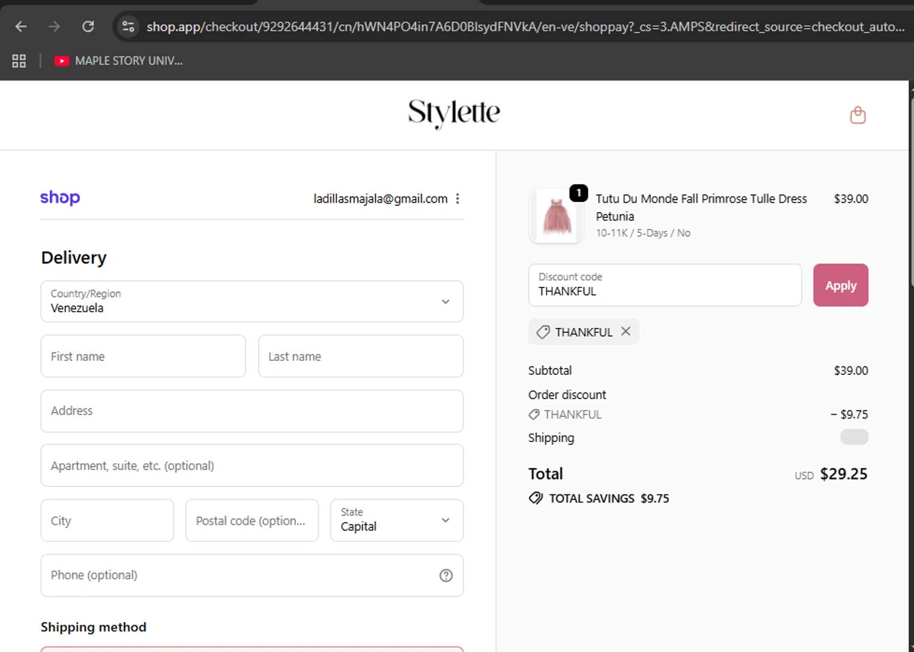This screenshot has height=652, width=914.
Task: Click the Stylette logo
Action: [454, 113]
